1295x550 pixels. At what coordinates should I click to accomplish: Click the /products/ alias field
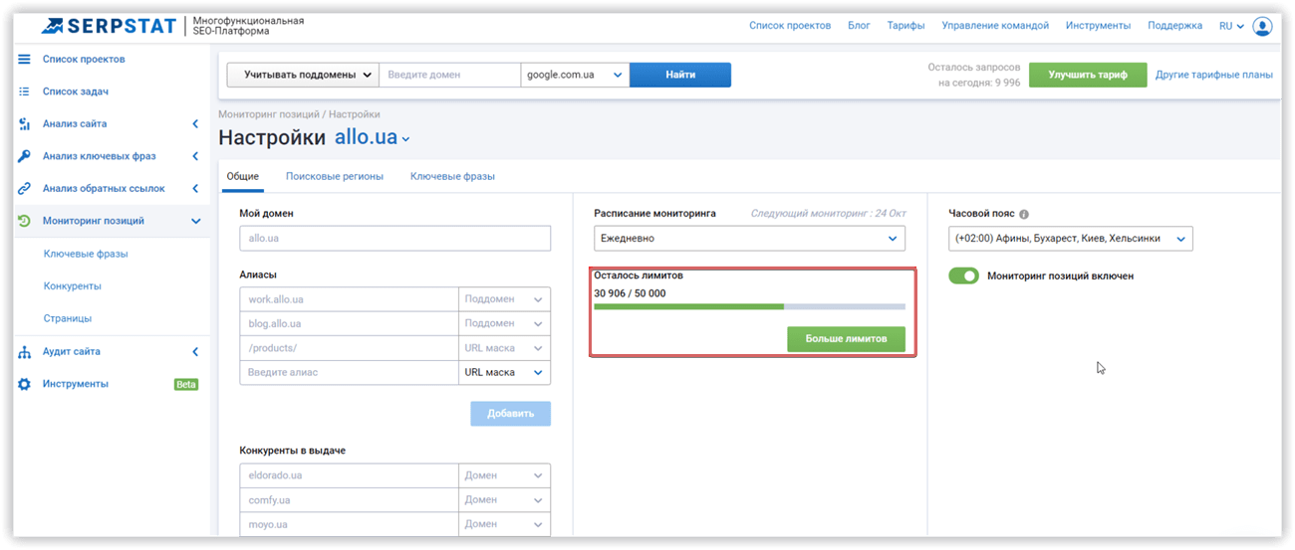tap(349, 348)
